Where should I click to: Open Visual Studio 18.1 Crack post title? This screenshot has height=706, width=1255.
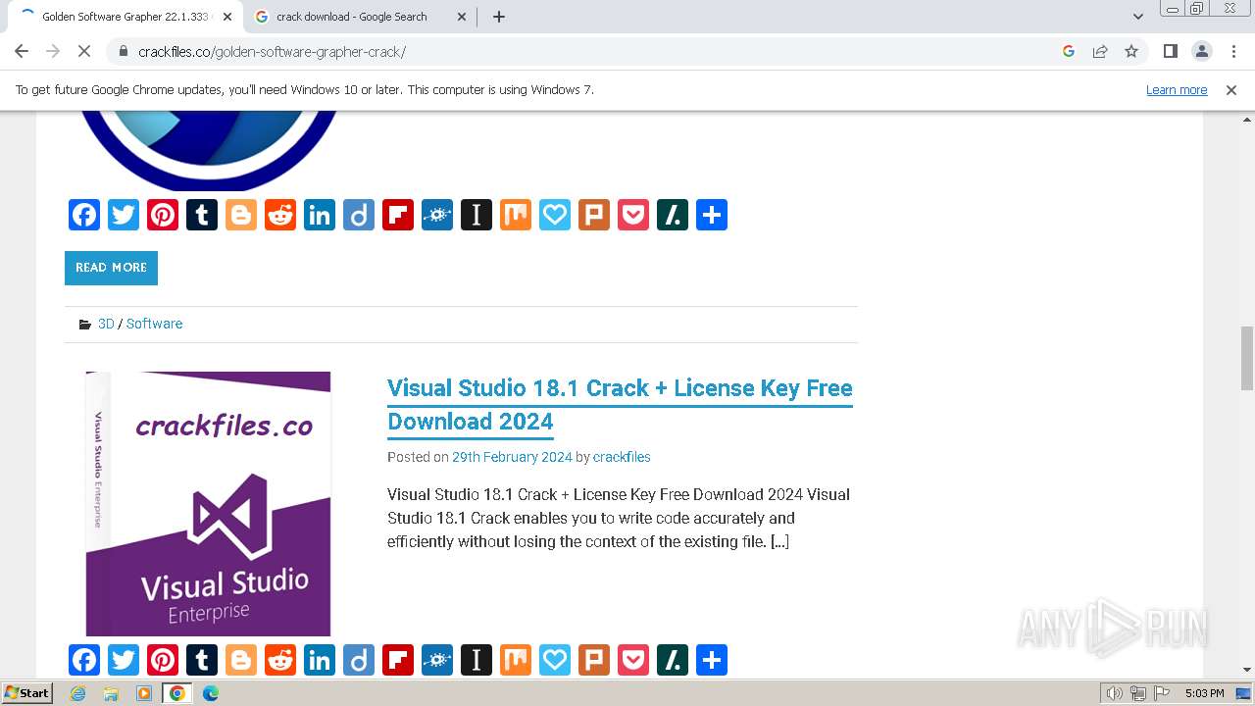coord(620,405)
